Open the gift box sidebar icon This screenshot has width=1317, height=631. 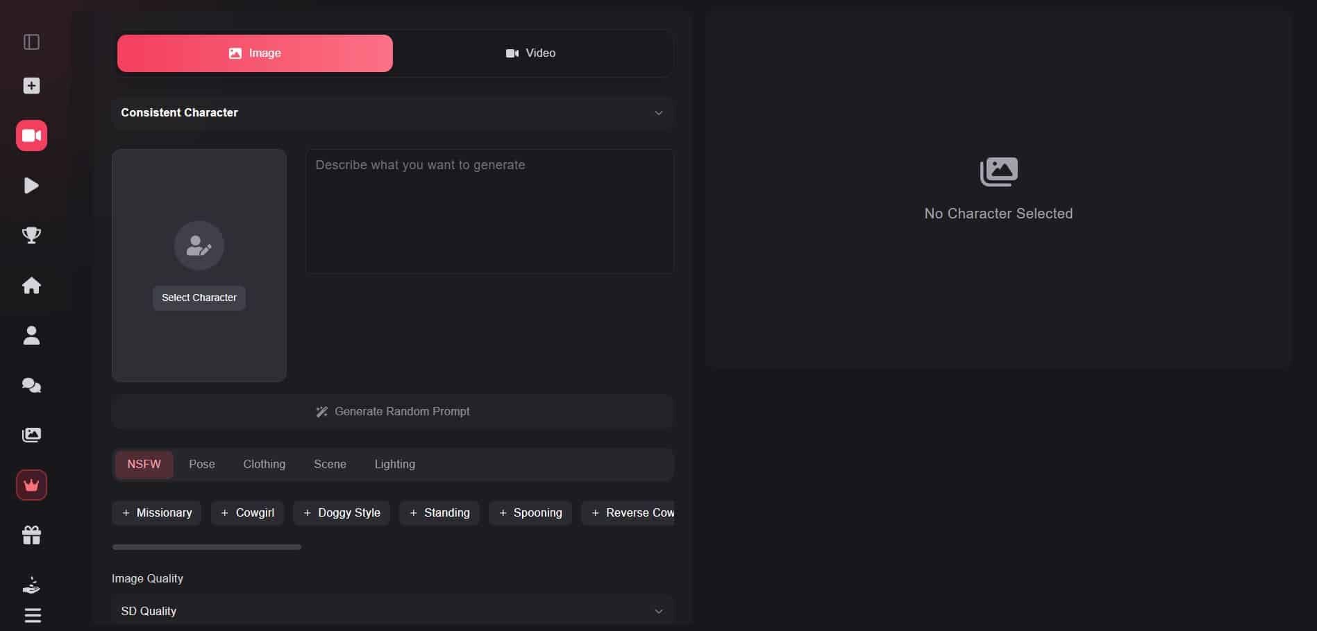click(x=31, y=535)
